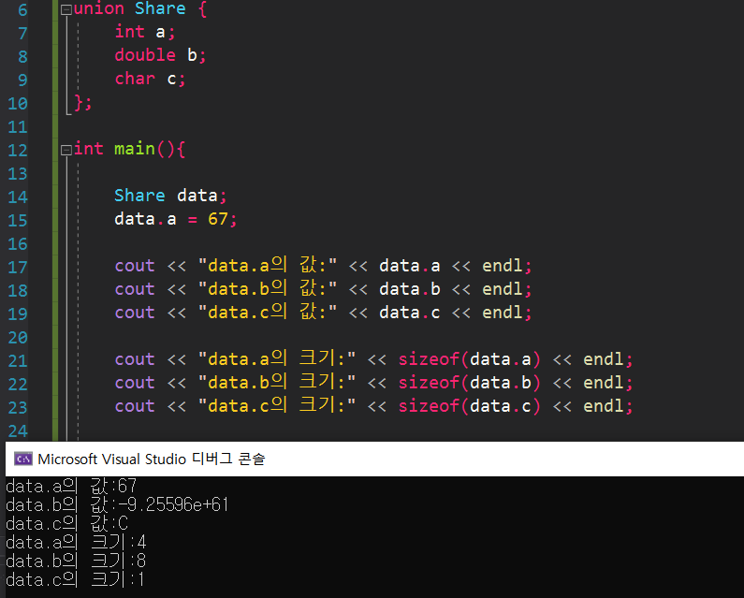Screen dimensions: 744x598
Task: Place cursor on 'char c;' declaration
Action: 150,79
